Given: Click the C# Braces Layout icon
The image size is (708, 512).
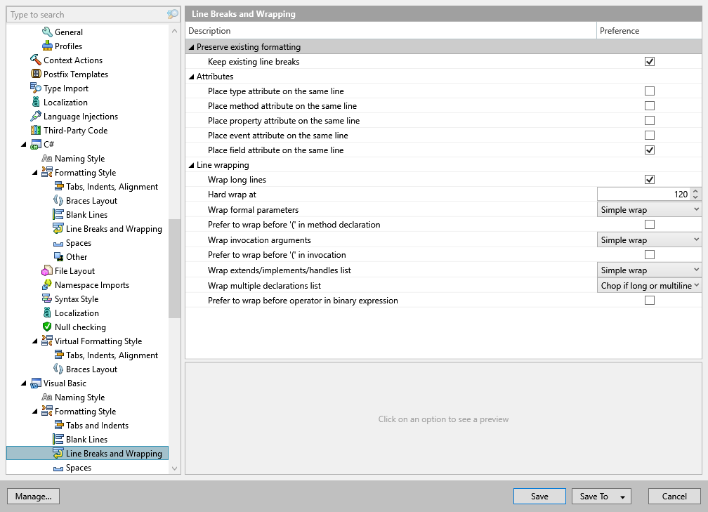Looking at the screenshot, I should point(58,200).
